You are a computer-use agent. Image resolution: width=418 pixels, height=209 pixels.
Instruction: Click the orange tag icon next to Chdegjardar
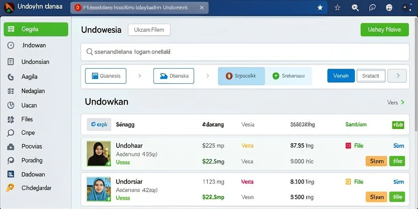tap(10, 188)
